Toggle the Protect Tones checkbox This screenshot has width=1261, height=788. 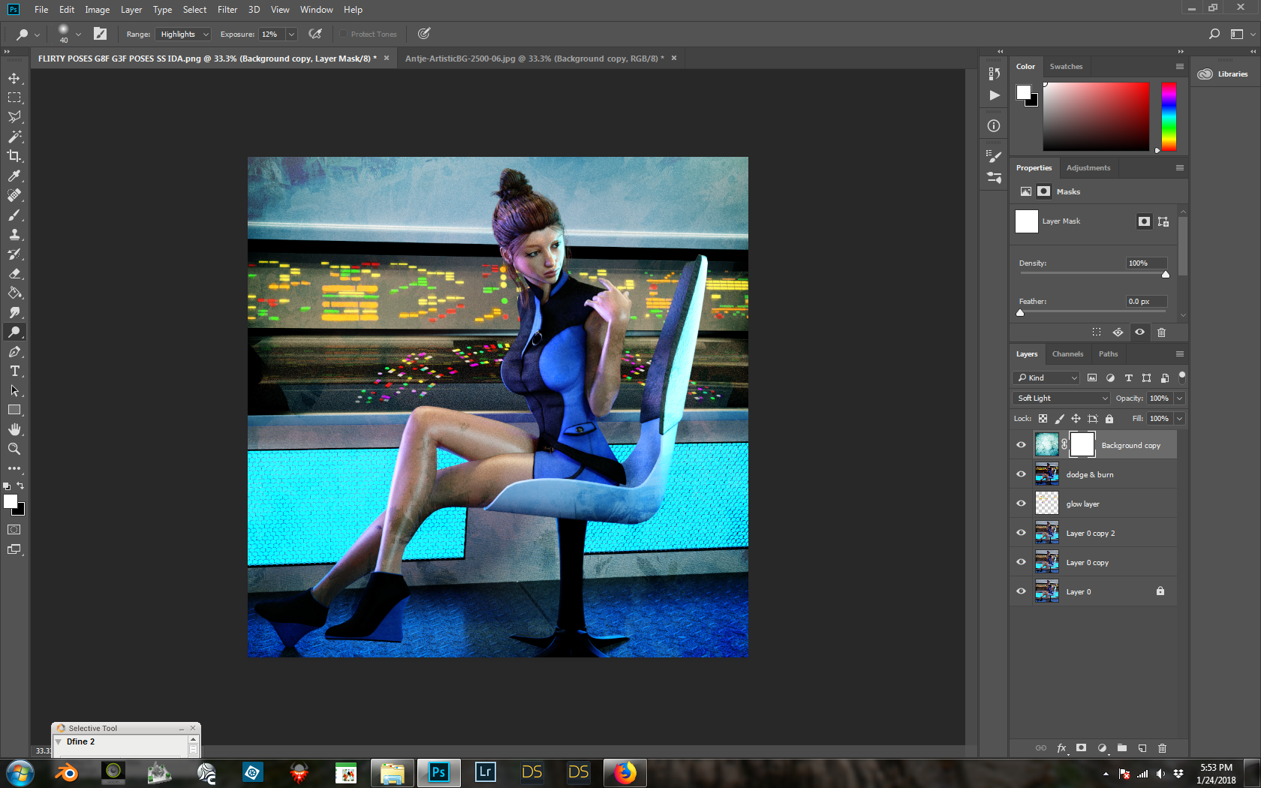[344, 34]
